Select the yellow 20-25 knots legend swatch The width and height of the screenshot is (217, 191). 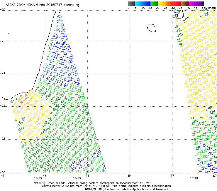[162, 4]
